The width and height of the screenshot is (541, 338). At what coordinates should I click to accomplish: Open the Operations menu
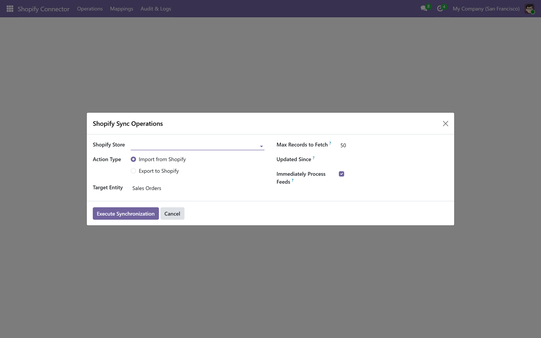click(90, 8)
